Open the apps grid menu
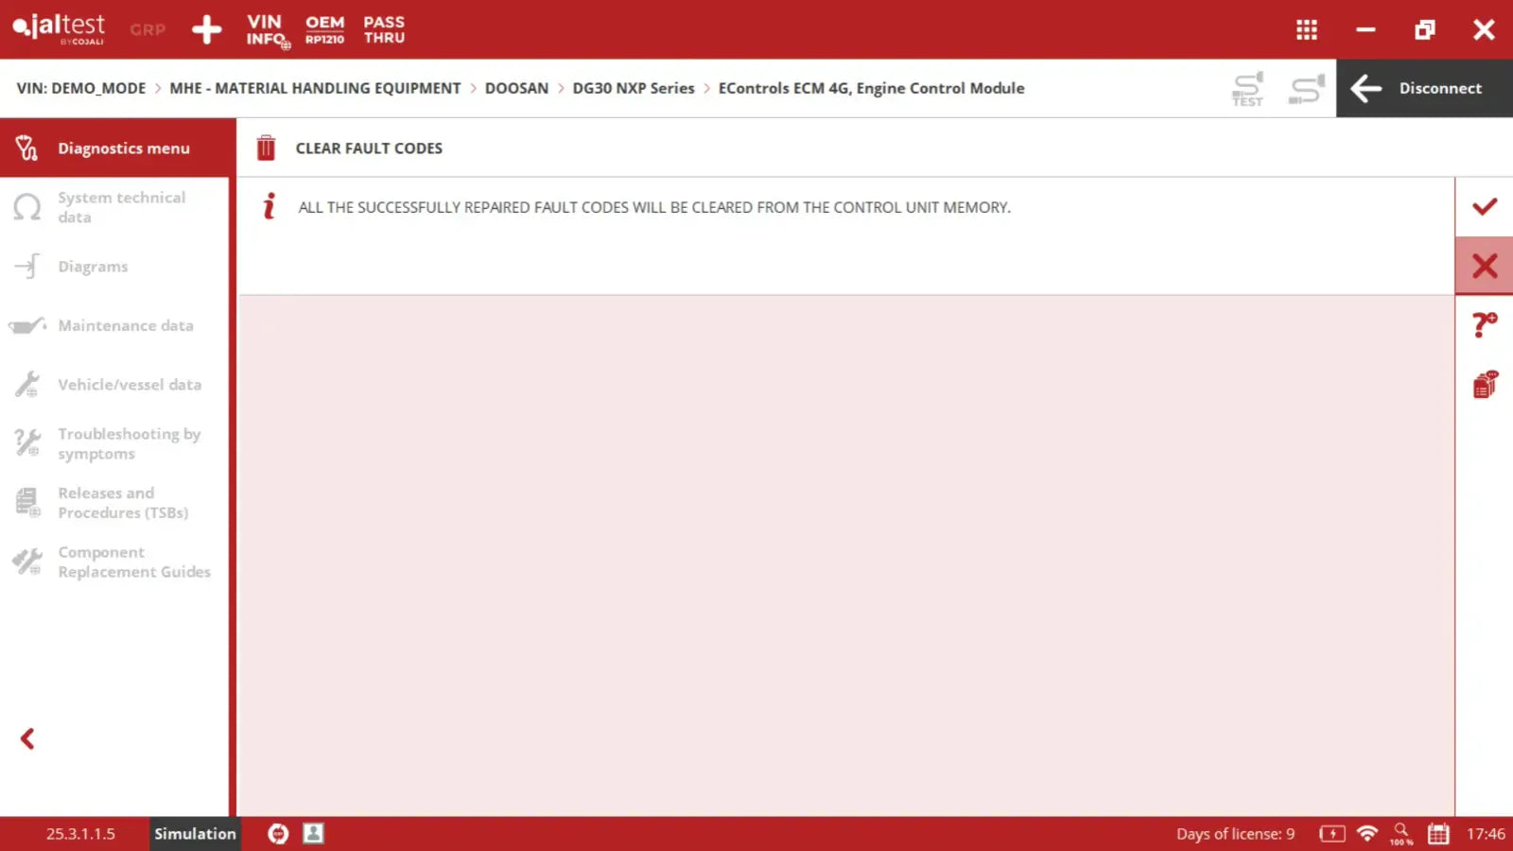Viewport: 1513px width, 851px height. point(1306,29)
